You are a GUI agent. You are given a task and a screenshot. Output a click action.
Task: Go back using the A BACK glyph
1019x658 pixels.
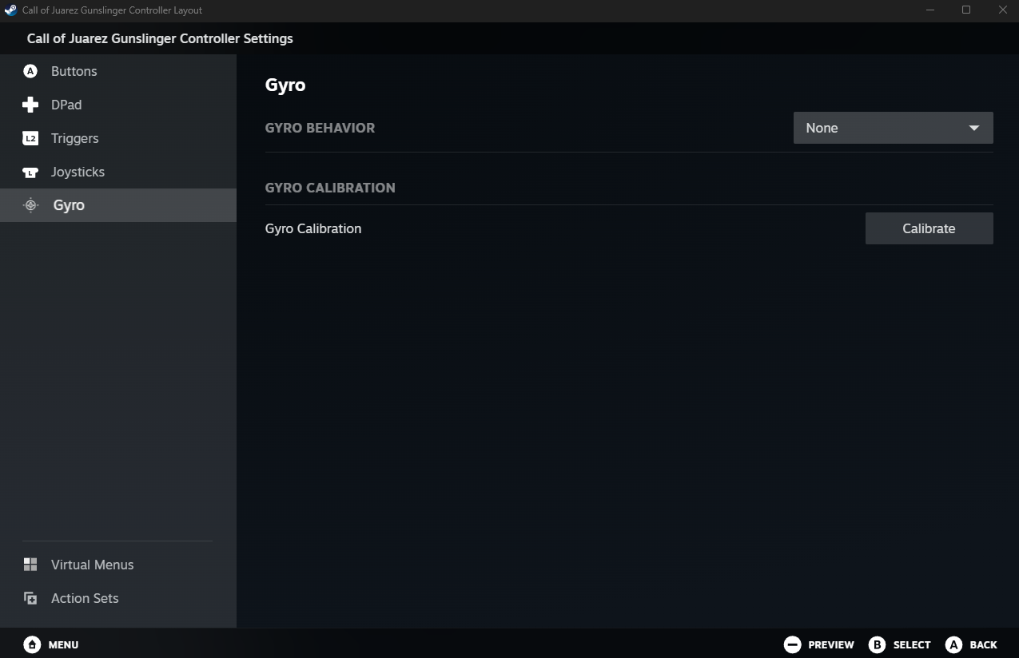(953, 644)
